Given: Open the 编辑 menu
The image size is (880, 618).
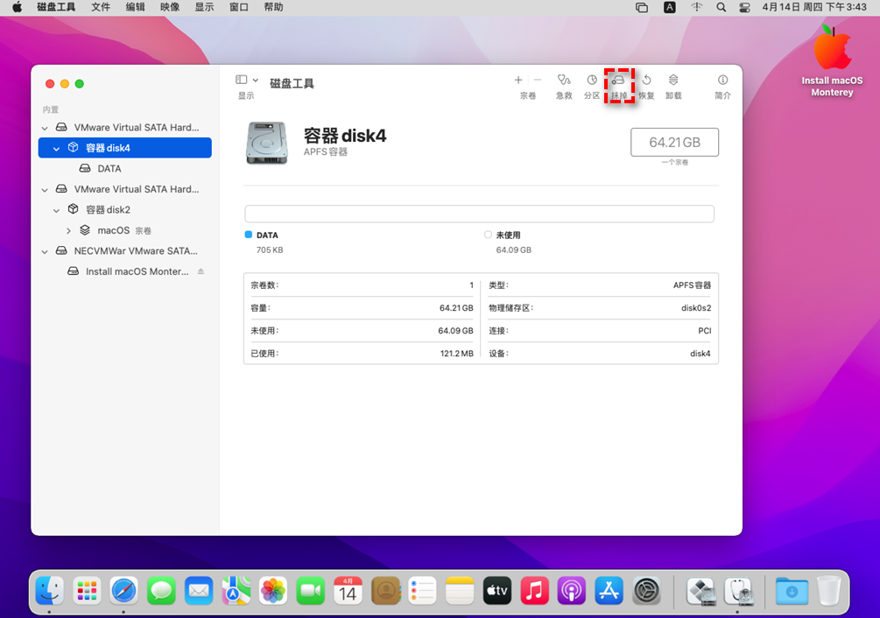Looking at the screenshot, I should tap(135, 7).
